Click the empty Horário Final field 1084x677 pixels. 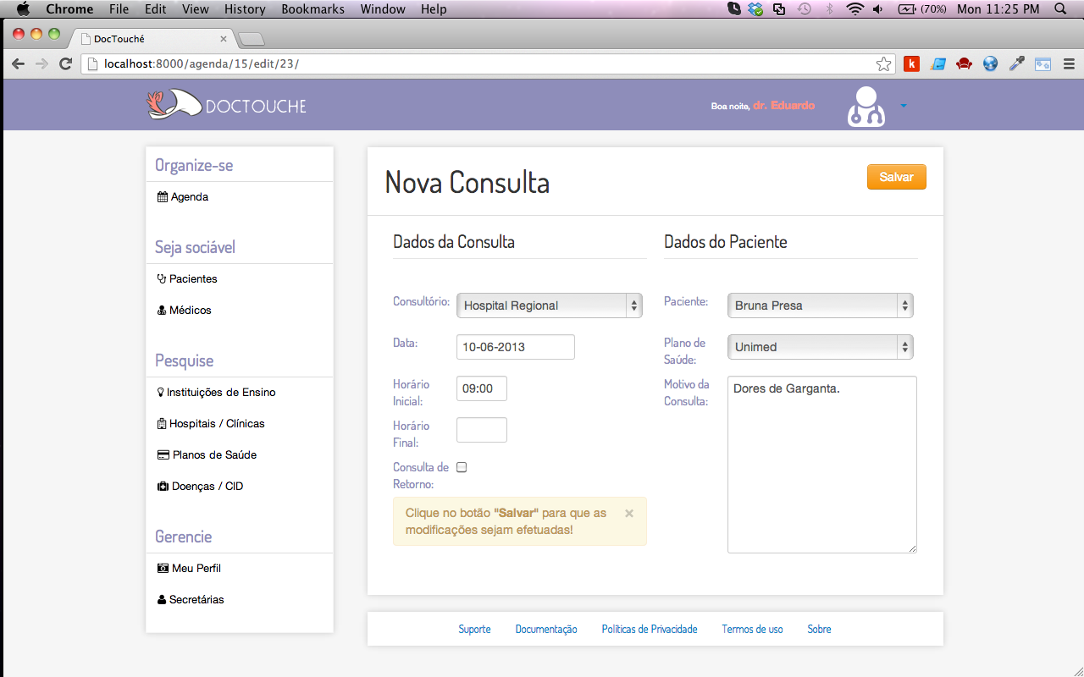tap(482, 430)
